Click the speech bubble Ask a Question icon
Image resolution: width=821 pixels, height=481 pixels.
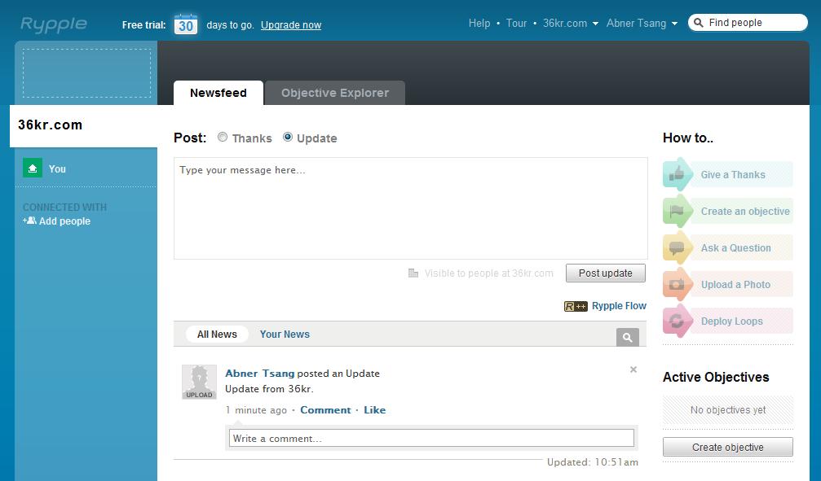(x=677, y=247)
